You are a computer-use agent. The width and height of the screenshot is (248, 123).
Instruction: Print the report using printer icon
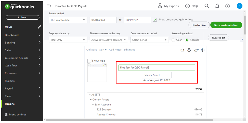coord(189,50)
